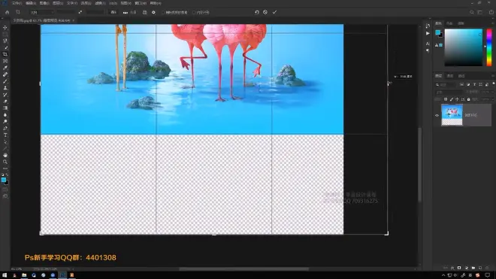
Task: Select the Rectangular Marquee tool
Action: (x=5, y=34)
